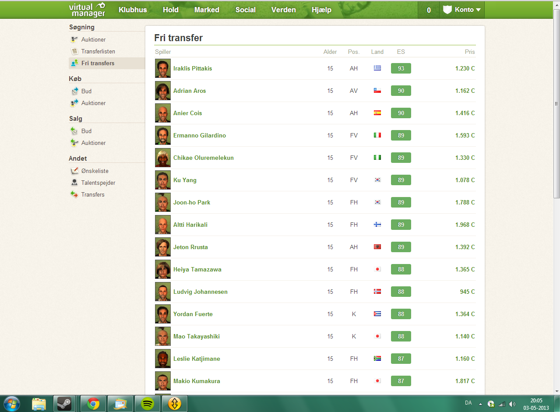Open Steam from the taskbar

click(65, 403)
